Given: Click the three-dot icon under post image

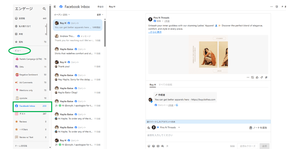Looking at the screenshot, I should tap(248, 77).
